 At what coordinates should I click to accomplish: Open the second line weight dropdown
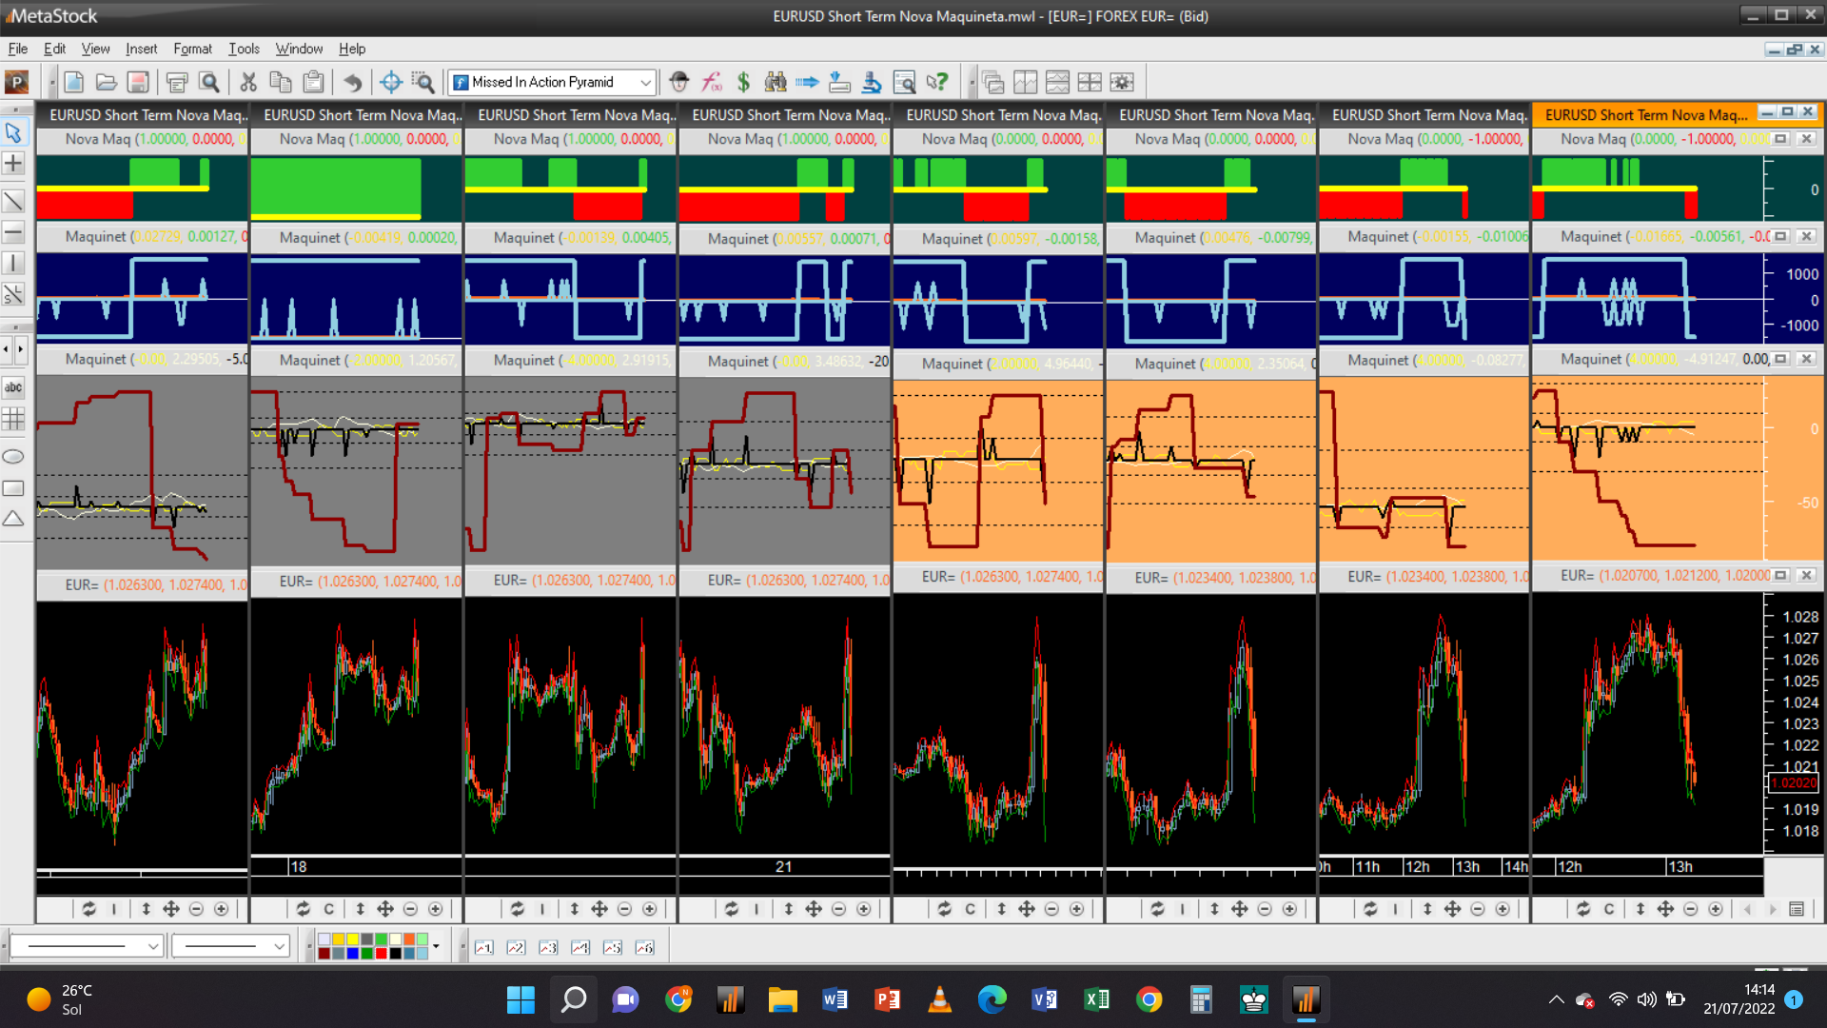(x=279, y=946)
